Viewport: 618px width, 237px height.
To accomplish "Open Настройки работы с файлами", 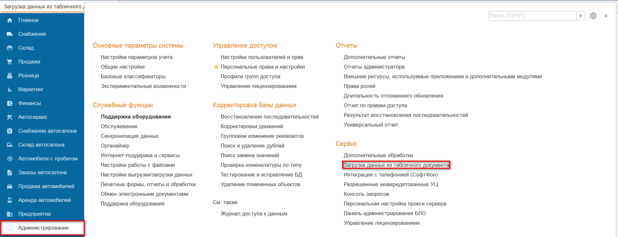I will pos(138,165).
